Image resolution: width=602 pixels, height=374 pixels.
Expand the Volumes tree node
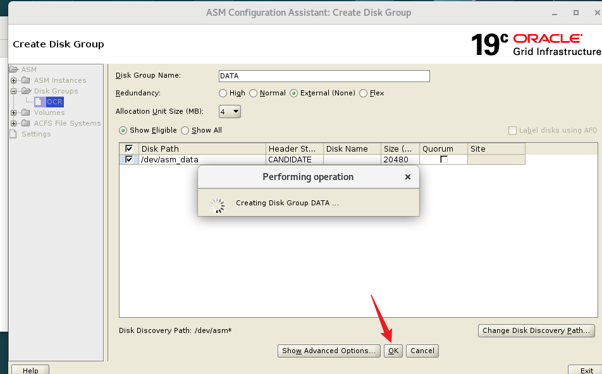point(14,112)
